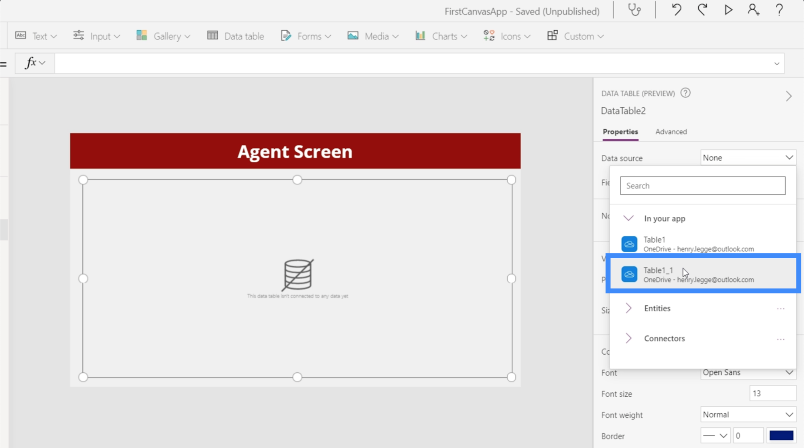Open the App checker stethoscope icon
Screen dimensions: 804x448
click(x=634, y=10)
